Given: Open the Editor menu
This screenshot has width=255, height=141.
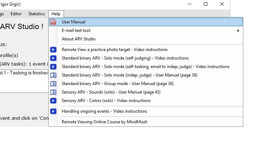Looking at the screenshot, I should [16, 14].
